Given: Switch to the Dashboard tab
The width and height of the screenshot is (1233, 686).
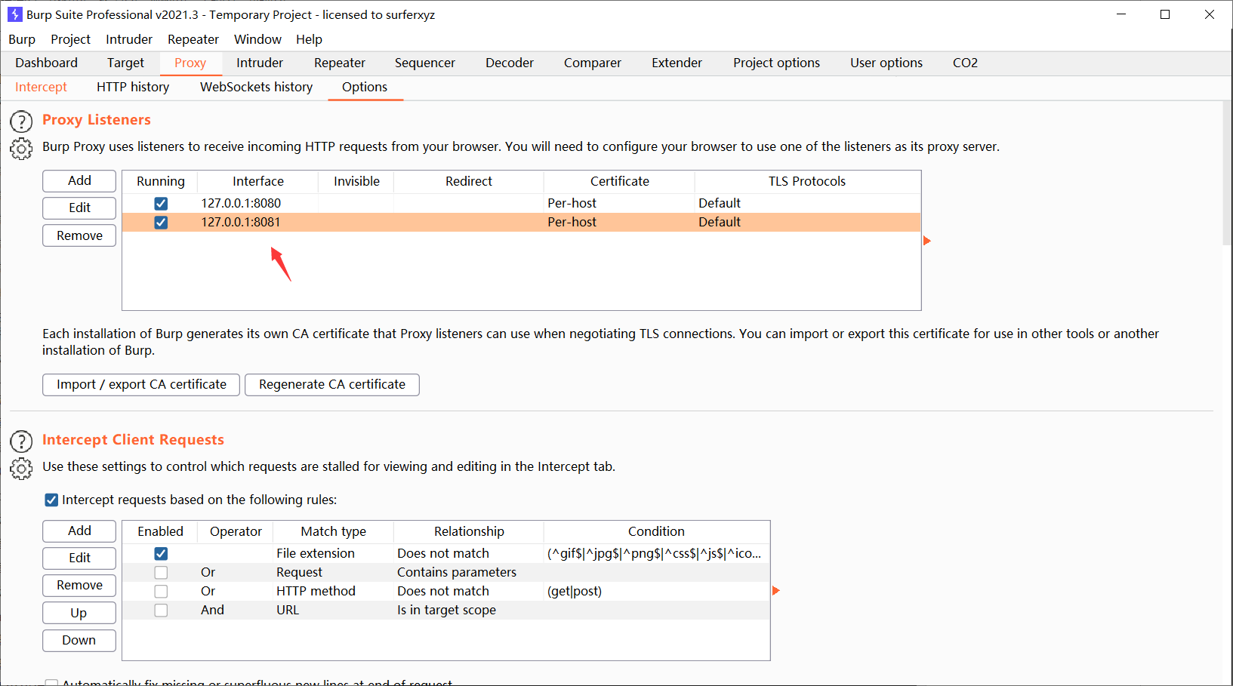Looking at the screenshot, I should (46, 63).
